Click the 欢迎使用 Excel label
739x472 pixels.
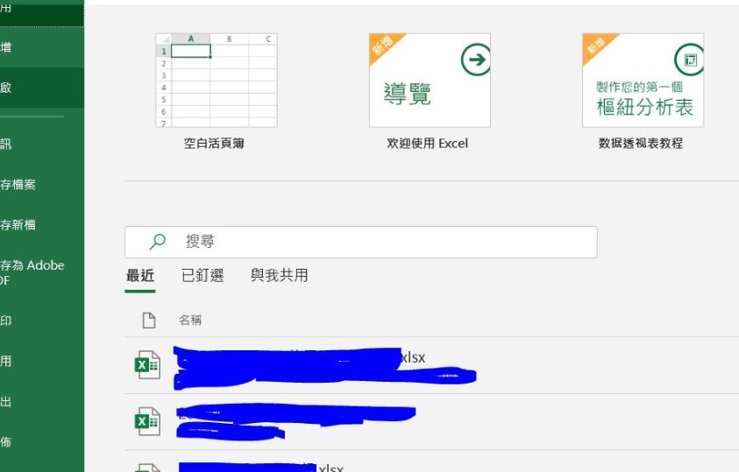428,143
